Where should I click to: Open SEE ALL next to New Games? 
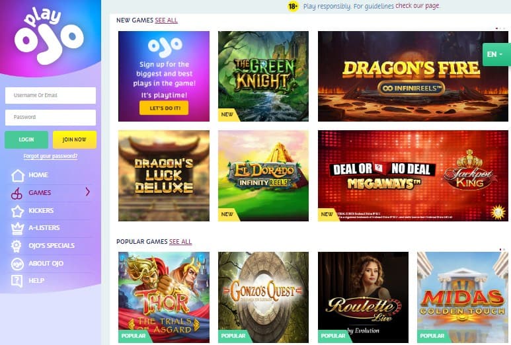(166, 20)
